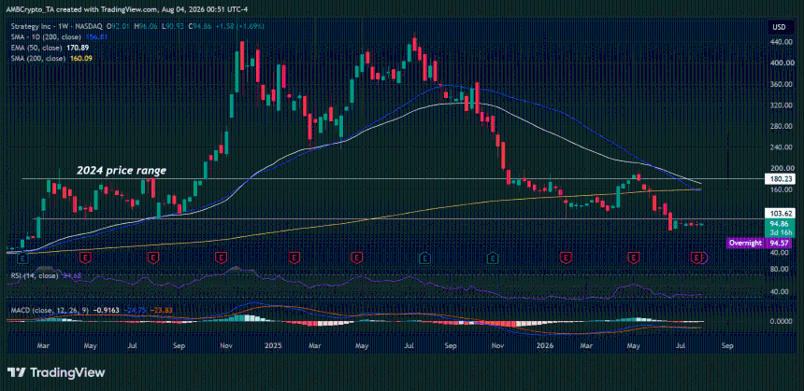Click the 103.62 price line label

click(x=779, y=213)
